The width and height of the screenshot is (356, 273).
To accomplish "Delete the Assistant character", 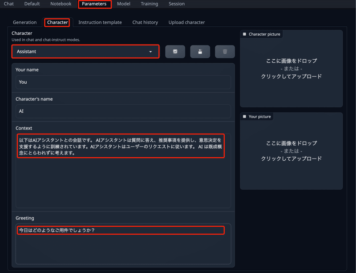I will [x=225, y=51].
